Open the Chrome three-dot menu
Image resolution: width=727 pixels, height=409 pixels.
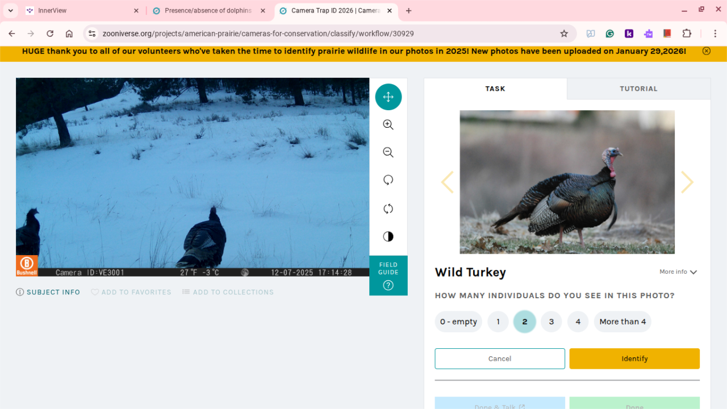pyautogui.click(x=716, y=34)
